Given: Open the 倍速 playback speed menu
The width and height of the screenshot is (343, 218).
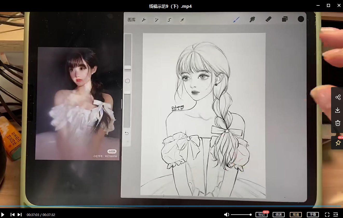Looking at the screenshot, I should [x=278, y=215].
